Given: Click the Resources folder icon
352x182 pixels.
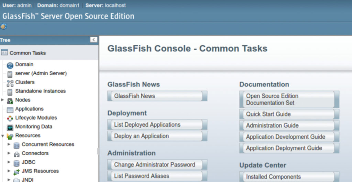Looking at the screenshot, I should pos(10,136).
